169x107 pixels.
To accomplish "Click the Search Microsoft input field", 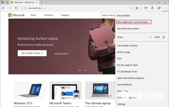I will (108, 15).
